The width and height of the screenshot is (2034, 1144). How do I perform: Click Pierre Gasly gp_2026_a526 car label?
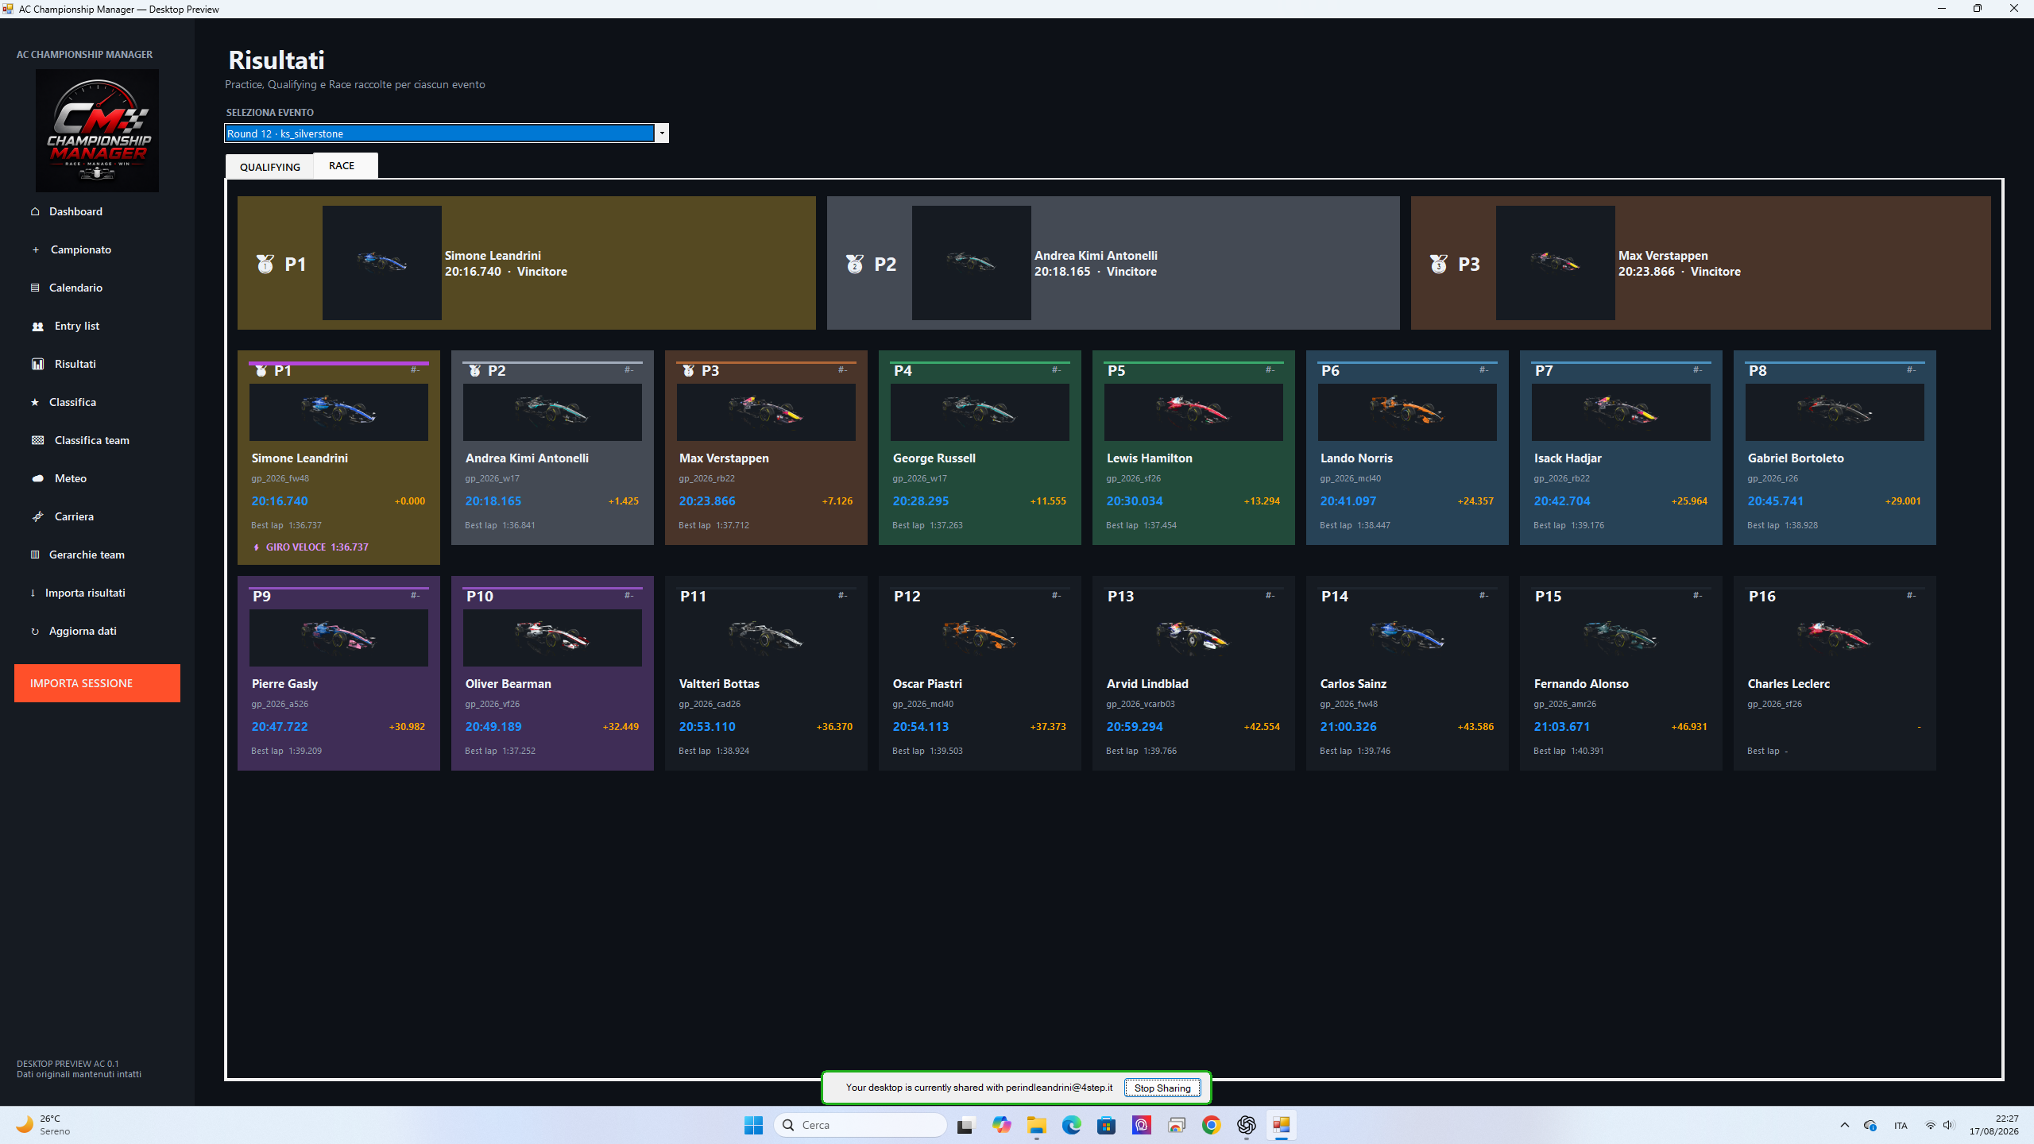[x=280, y=704]
